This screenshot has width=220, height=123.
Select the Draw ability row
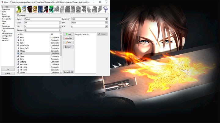tap(38, 56)
